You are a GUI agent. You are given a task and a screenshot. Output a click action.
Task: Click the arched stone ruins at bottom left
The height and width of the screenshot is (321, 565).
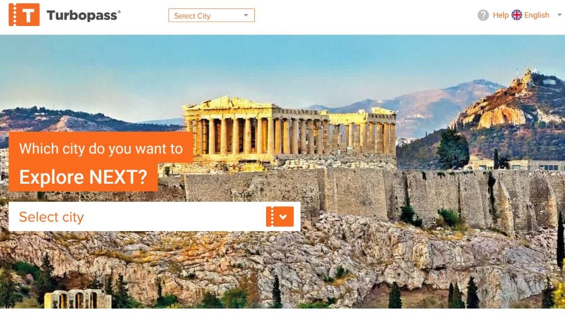77,299
